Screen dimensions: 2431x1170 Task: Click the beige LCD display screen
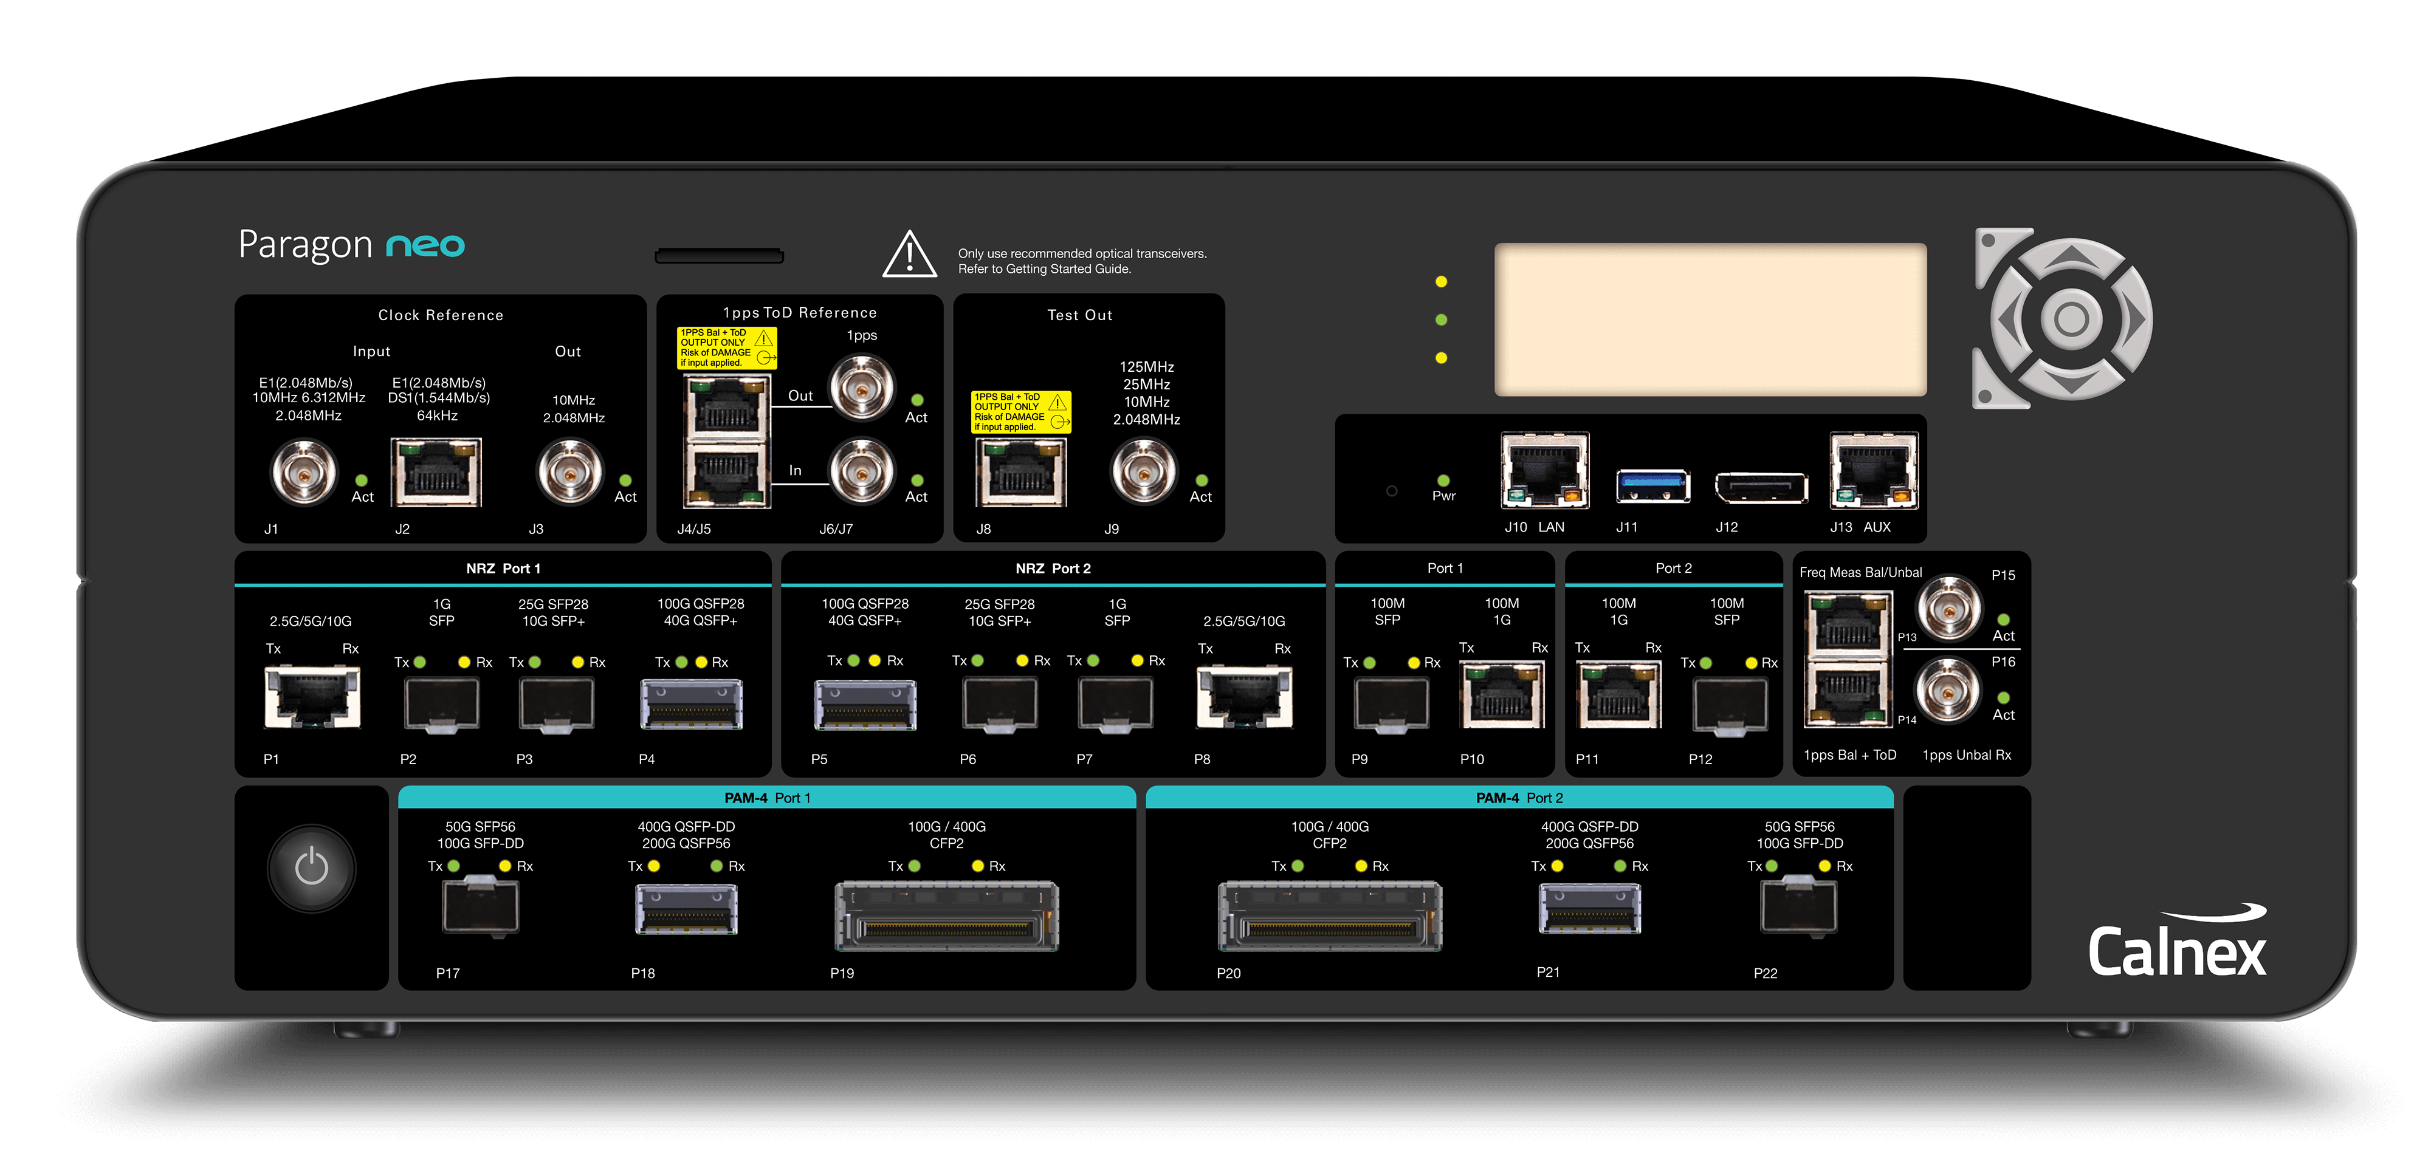click(x=1710, y=319)
